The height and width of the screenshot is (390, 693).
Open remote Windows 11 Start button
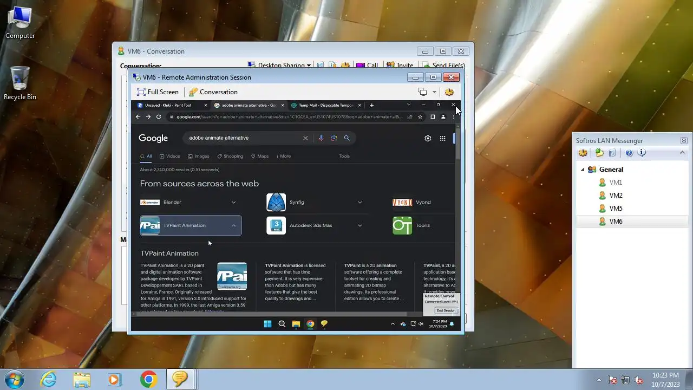point(267,324)
